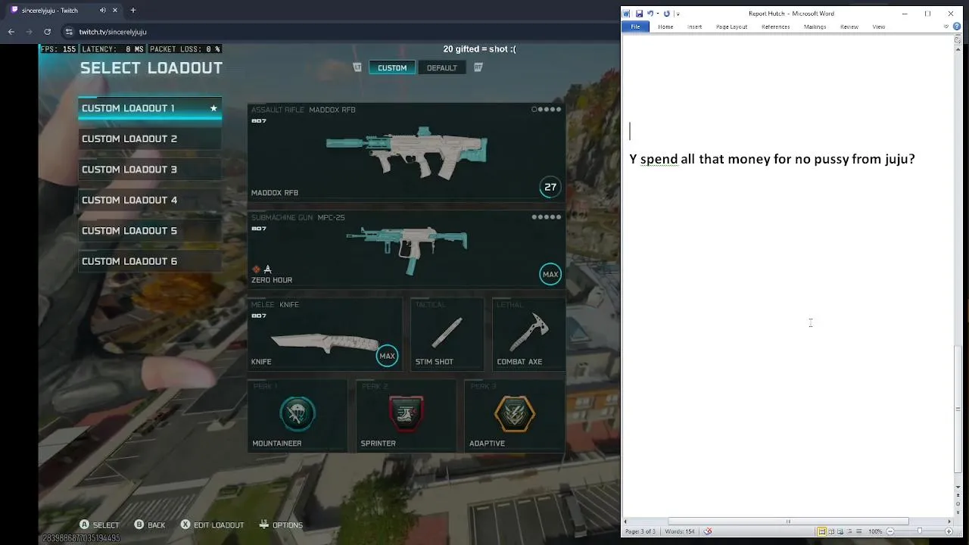Open the Mailings ribbon tab
The height and width of the screenshot is (545, 969).
(x=815, y=26)
